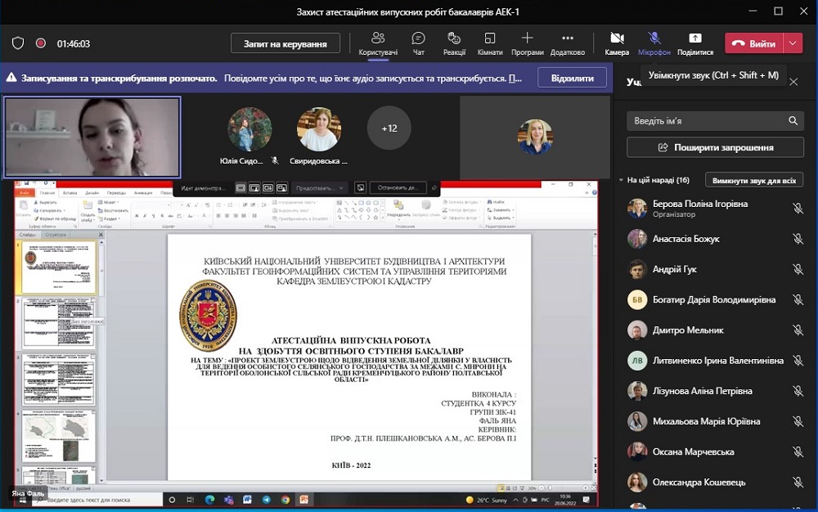818x512 pixels.
Task: Toggle mic icon for Литвиненко Ірина Валентинівна
Action: (798, 360)
